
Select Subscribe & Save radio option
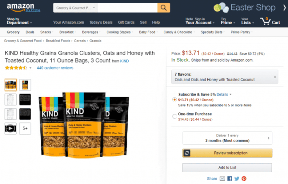click(x=174, y=100)
